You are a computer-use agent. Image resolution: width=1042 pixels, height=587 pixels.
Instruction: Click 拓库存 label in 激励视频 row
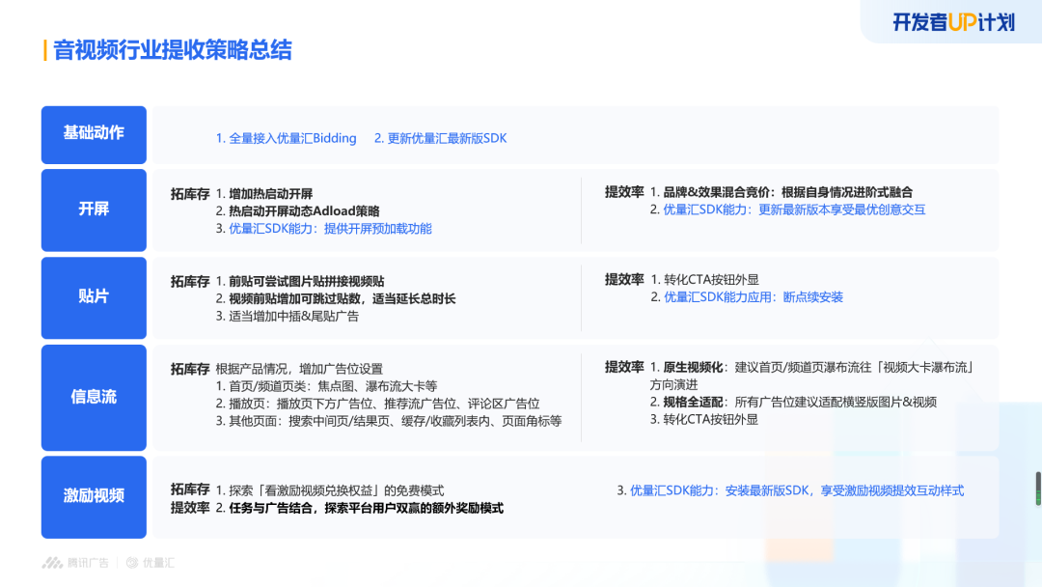click(190, 489)
